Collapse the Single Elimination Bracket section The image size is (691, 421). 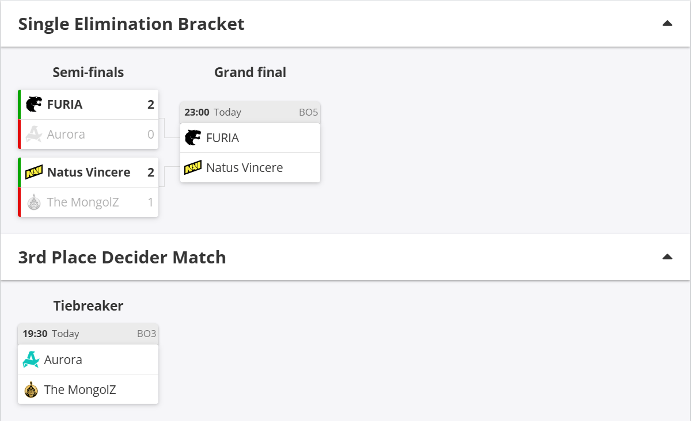(x=667, y=24)
